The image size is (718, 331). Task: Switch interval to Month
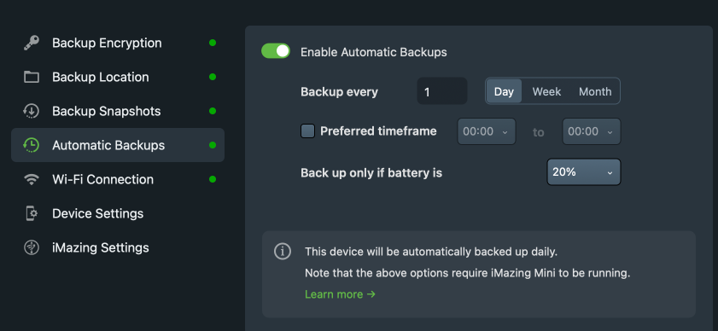(x=595, y=91)
